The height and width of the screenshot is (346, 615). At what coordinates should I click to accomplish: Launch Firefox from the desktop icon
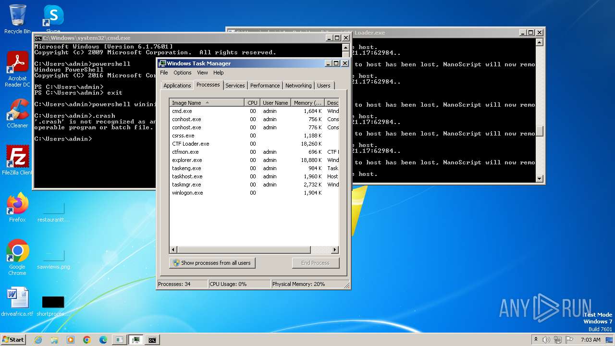[x=17, y=208]
